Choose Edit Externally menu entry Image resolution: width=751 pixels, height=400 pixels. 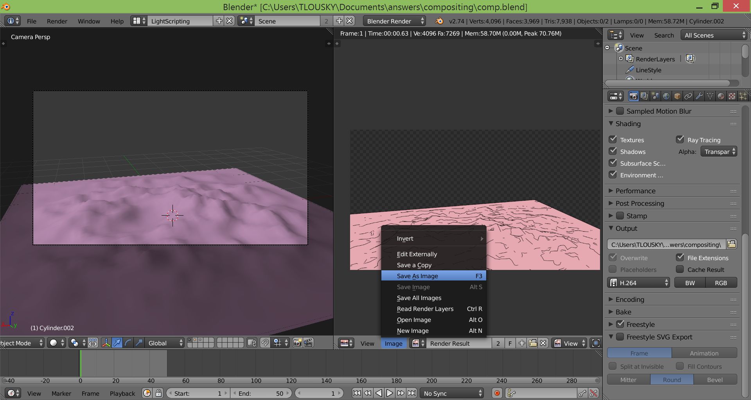click(x=434, y=254)
